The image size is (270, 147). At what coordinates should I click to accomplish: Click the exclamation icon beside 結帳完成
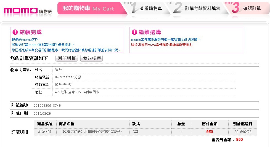(15, 32)
